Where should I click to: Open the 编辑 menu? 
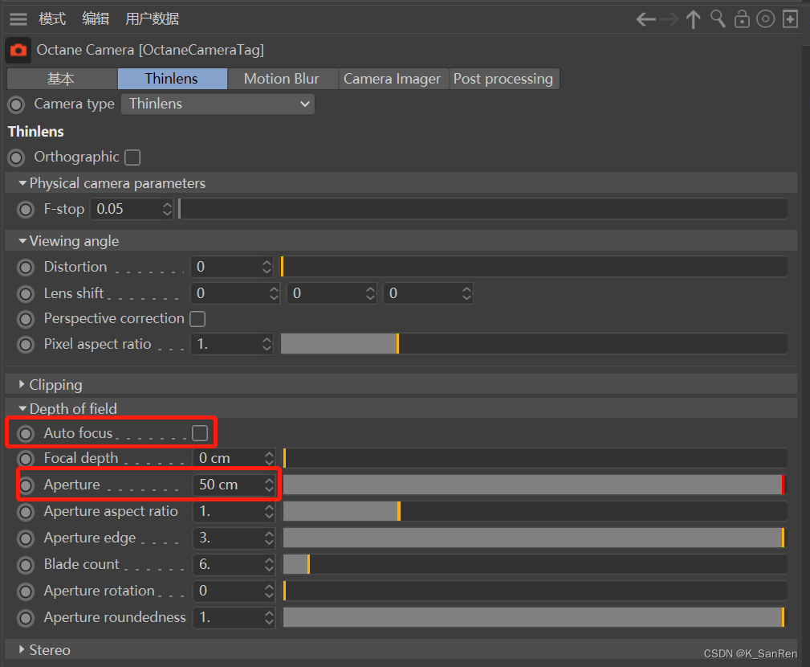click(x=96, y=19)
